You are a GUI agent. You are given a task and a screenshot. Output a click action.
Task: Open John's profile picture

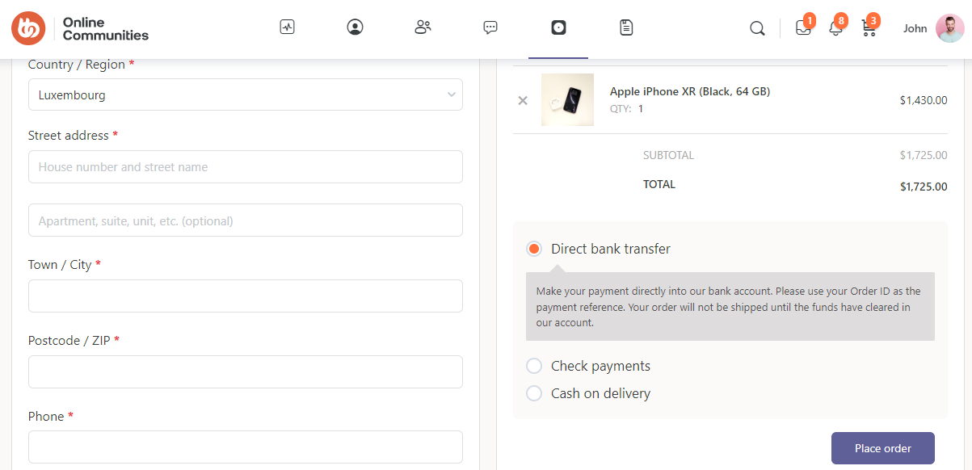[949, 27]
